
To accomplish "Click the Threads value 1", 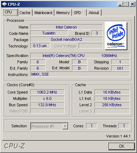I will [124, 126].
